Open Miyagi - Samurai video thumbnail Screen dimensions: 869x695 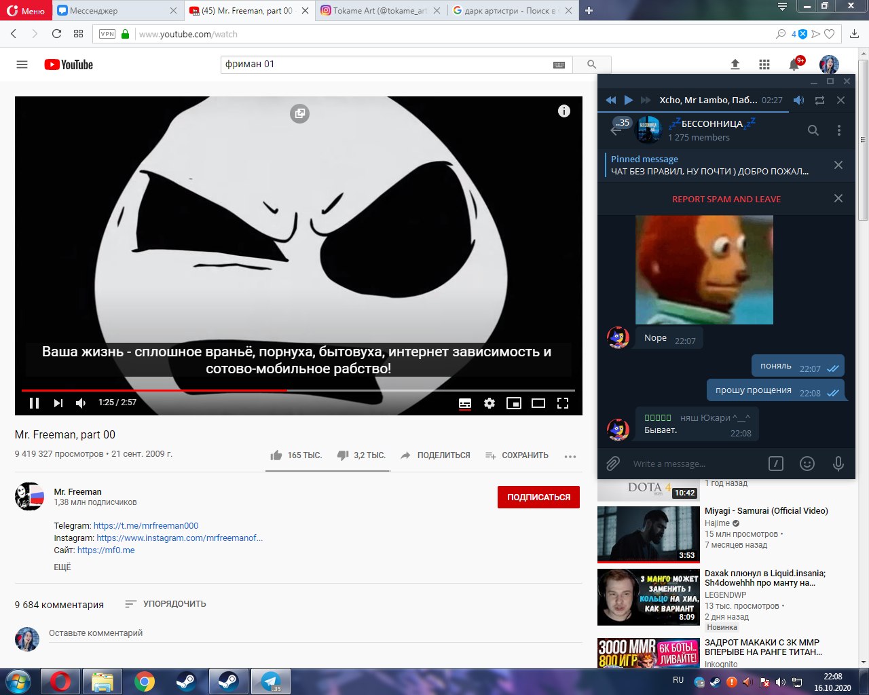tap(648, 535)
